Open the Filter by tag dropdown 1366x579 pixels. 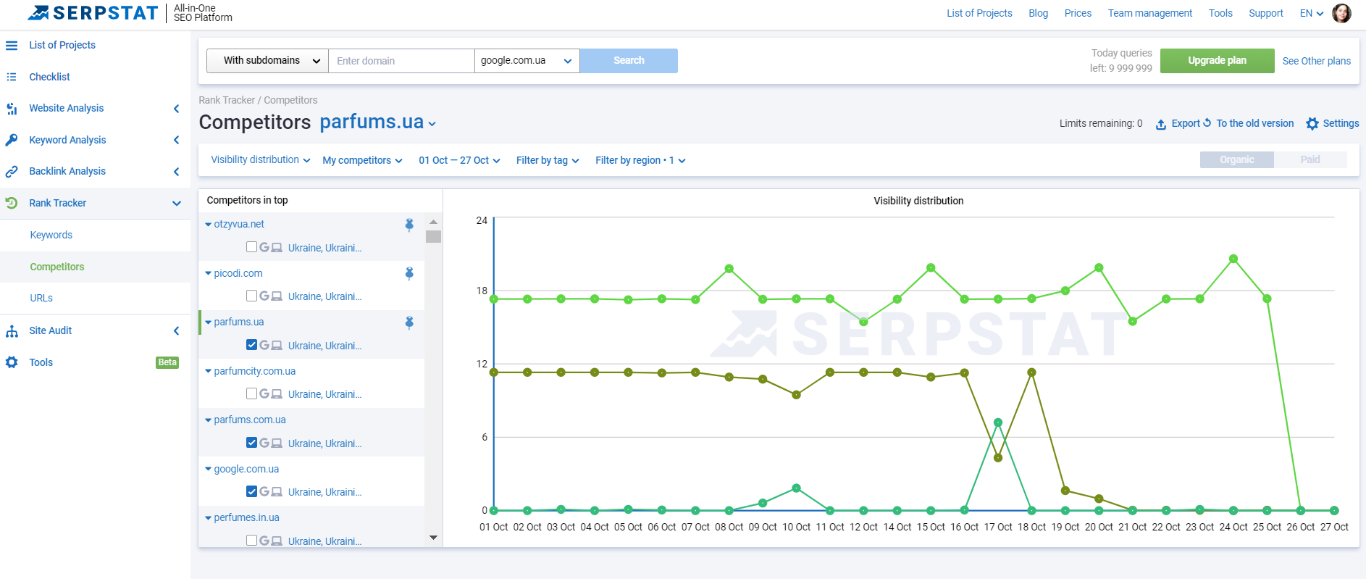(548, 160)
